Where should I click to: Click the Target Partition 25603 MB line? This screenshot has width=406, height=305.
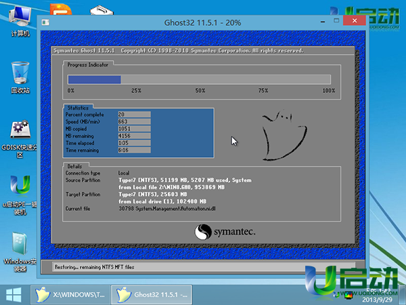[153, 195]
